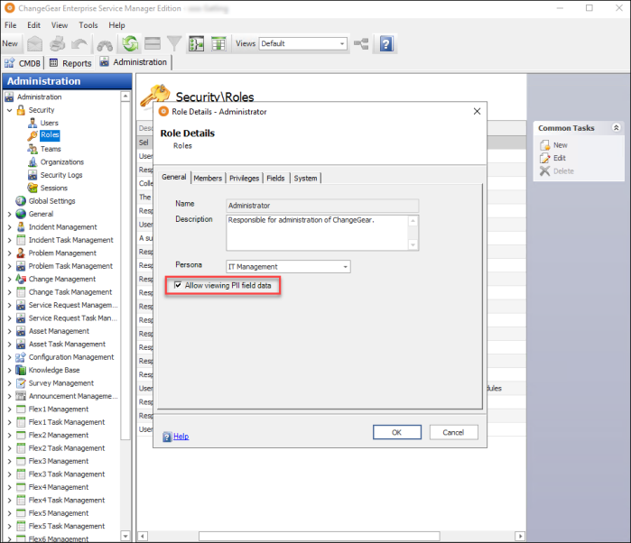631x543 pixels.
Task: Click Edit in Common Tasks
Action: coord(560,158)
